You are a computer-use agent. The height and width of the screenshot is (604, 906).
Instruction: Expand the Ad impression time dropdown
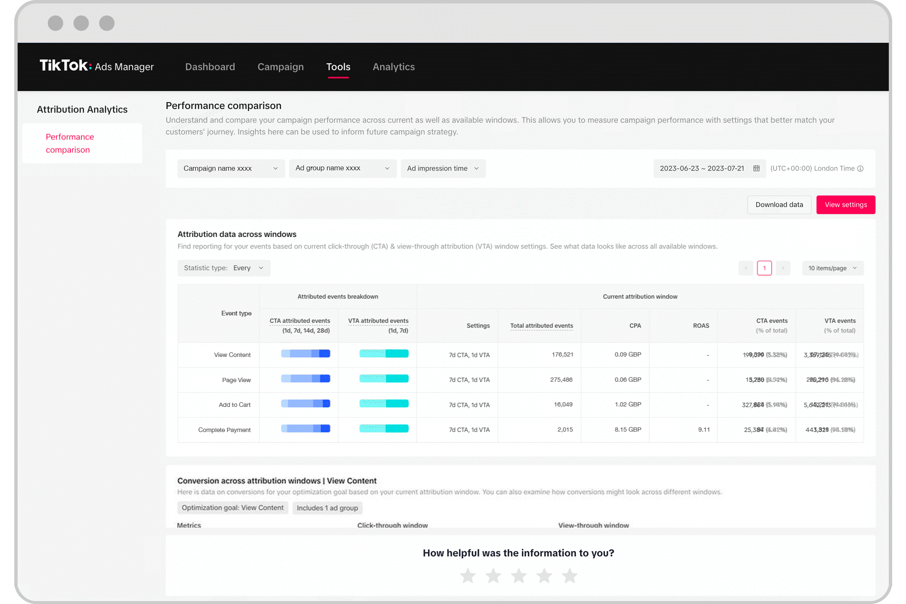click(443, 168)
